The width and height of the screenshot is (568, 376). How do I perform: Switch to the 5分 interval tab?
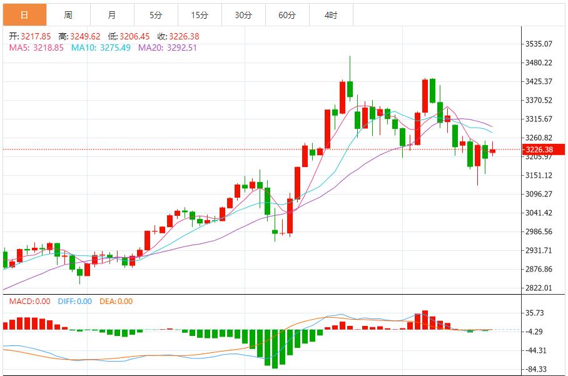click(156, 14)
